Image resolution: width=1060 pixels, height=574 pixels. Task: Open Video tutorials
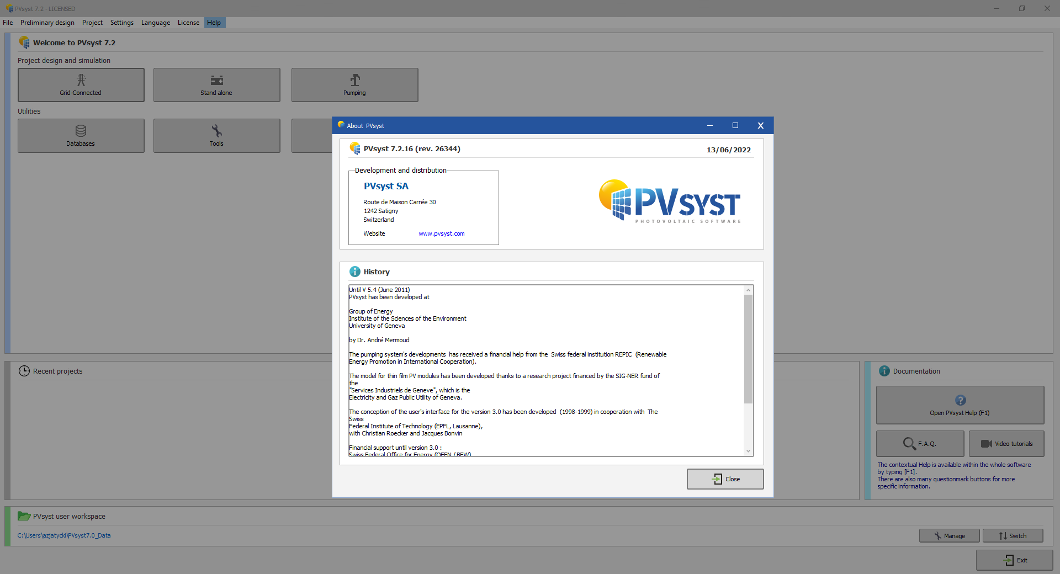(1006, 444)
